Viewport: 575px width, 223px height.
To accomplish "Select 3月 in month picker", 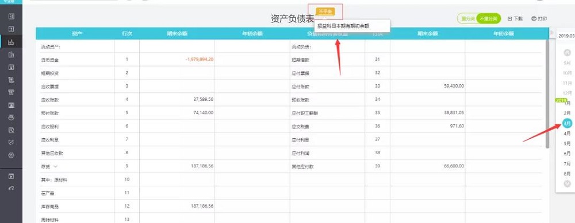I will coord(567,124).
